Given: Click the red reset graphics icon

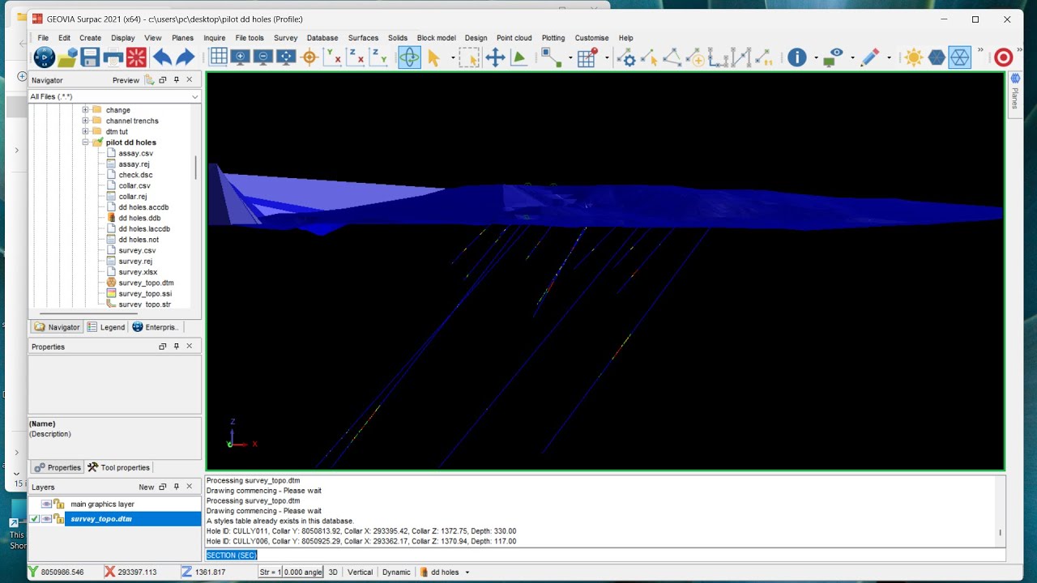Looking at the screenshot, I should (137, 57).
